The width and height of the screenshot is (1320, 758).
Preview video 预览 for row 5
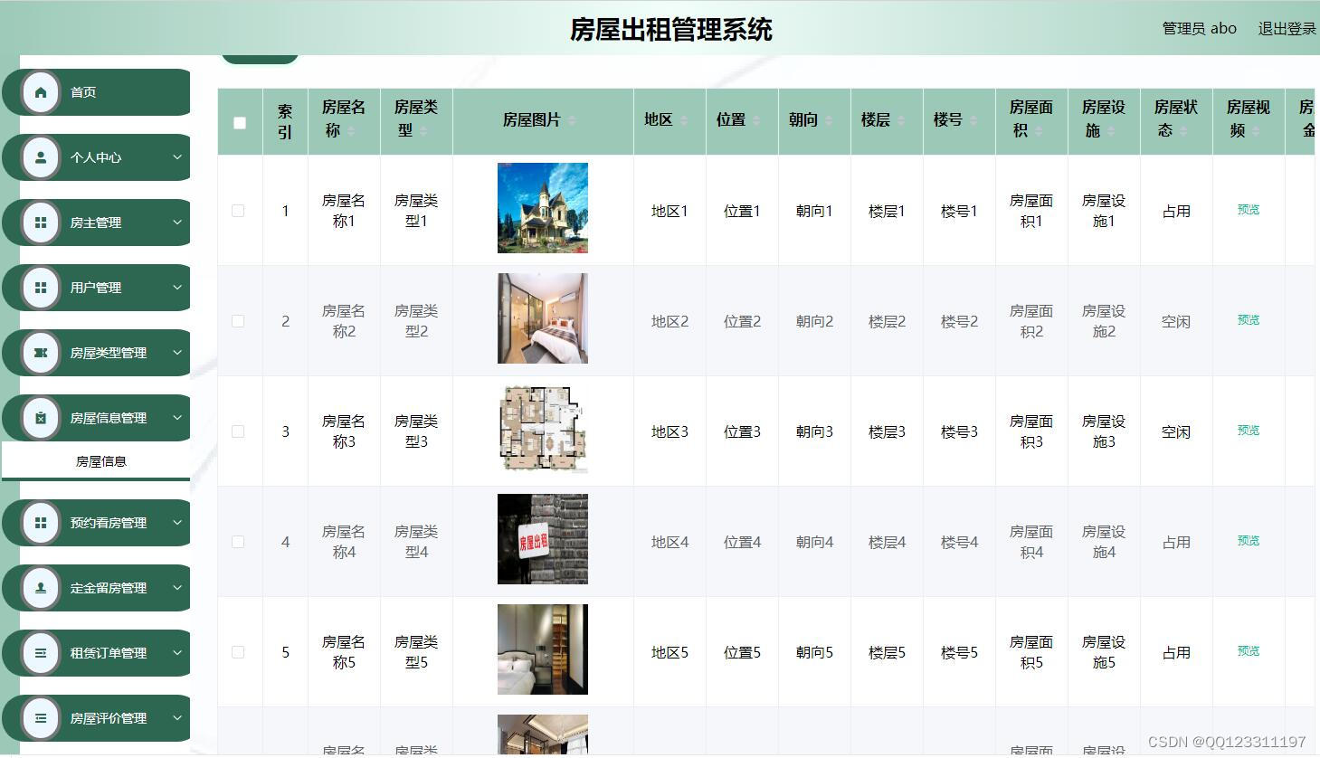point(1249,651)
